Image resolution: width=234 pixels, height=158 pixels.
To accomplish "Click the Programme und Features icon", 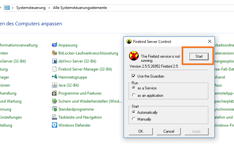I will click(55, 93).
